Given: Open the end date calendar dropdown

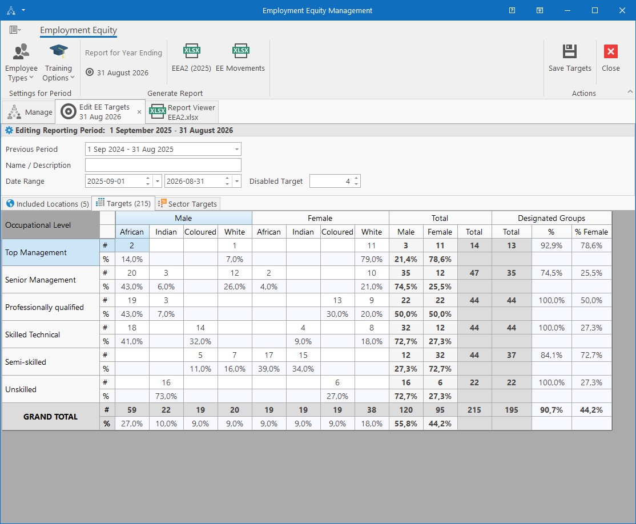Looking at the screenshot, I should pyautogui.click(x=238, y=182).
